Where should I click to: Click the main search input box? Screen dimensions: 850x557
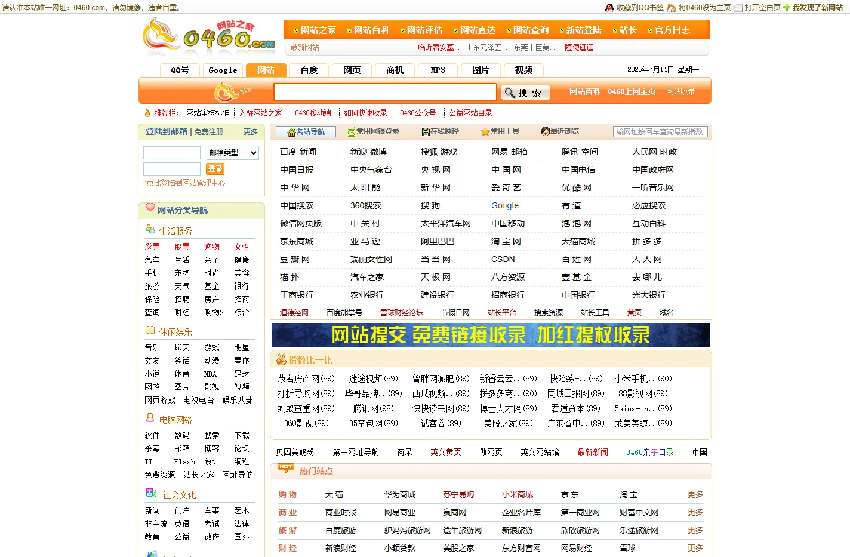click(x=385, y=92)
